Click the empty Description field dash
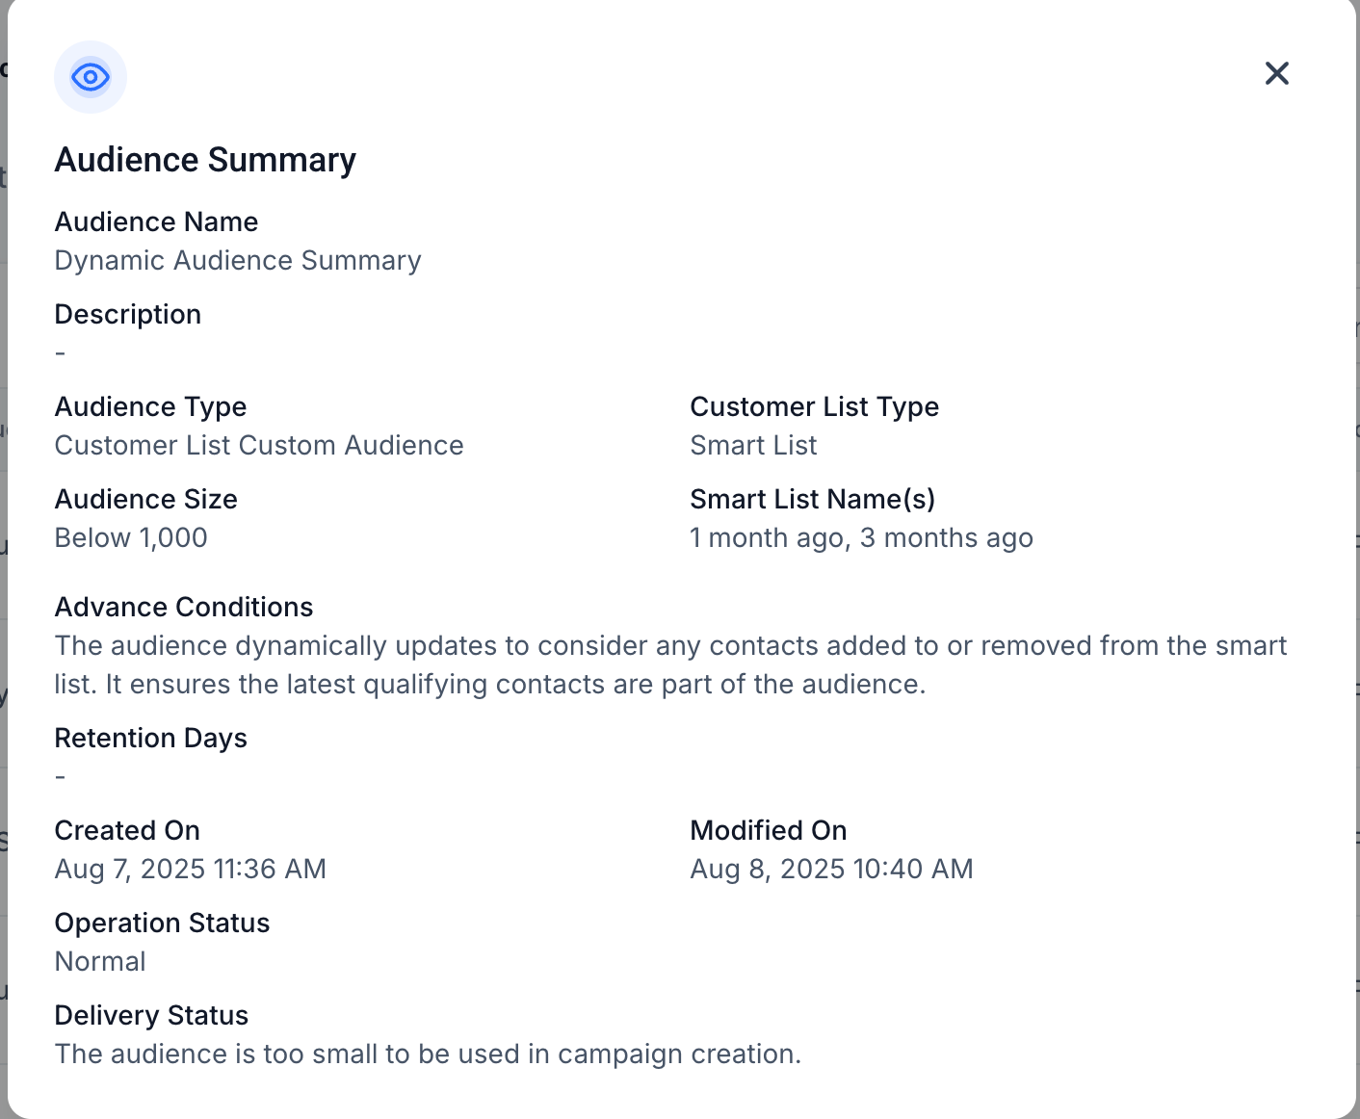Image resolution: width=1360 pixels, height=1119 pixels. click(x=60, y=352)
